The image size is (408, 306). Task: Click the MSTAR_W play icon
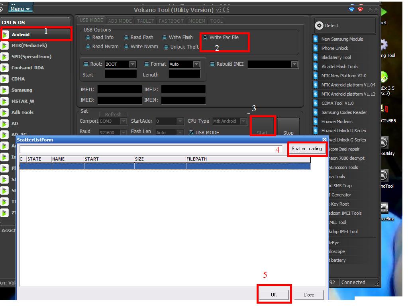(x=4, y=102)
